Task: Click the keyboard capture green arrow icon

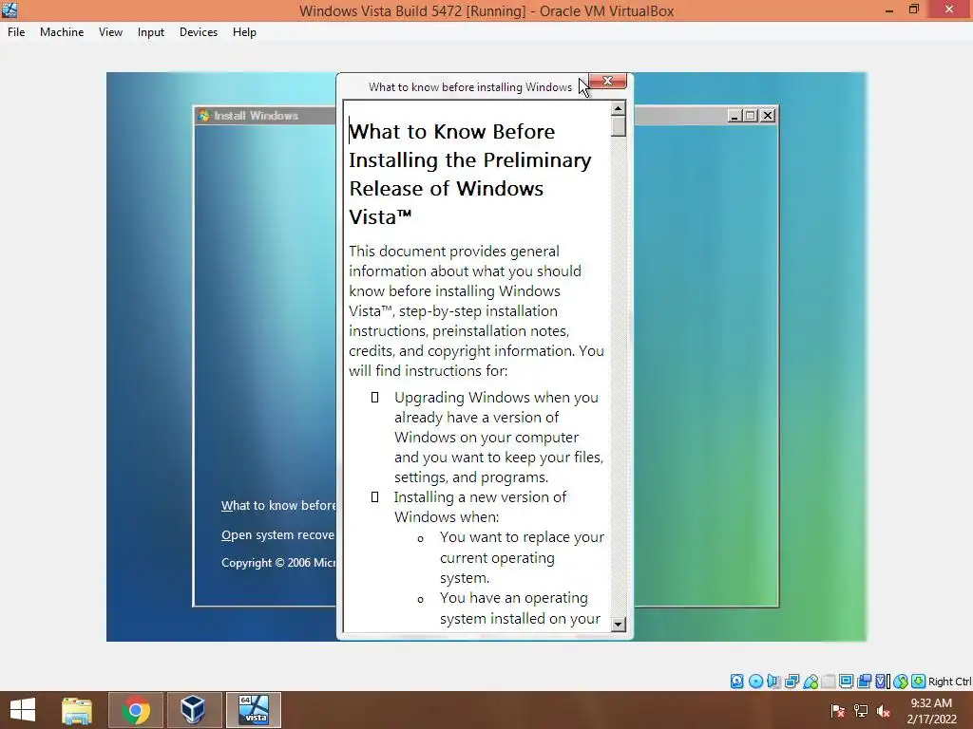Action: [x=919, y=682]
